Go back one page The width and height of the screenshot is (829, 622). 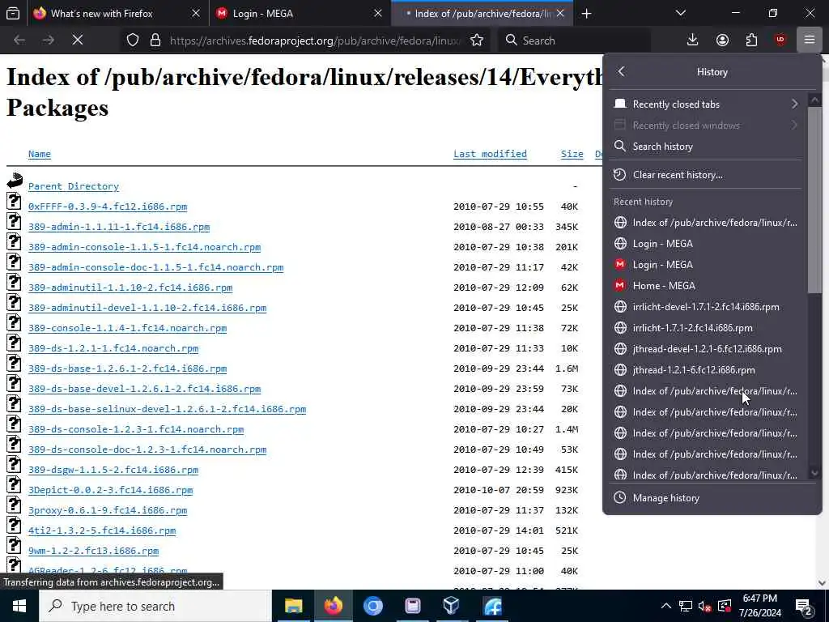coord(19,40)
